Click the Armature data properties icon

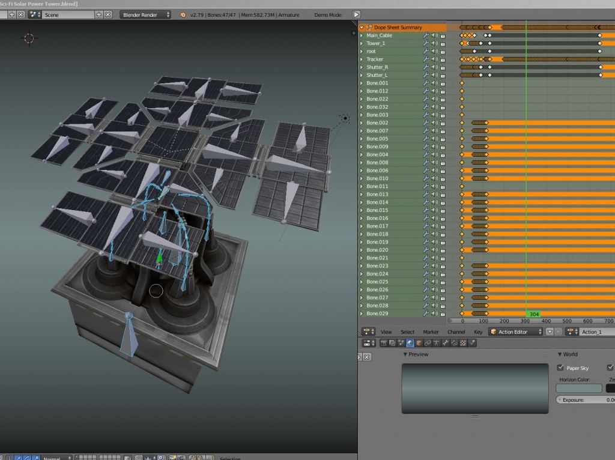click(x=436, y=343)
